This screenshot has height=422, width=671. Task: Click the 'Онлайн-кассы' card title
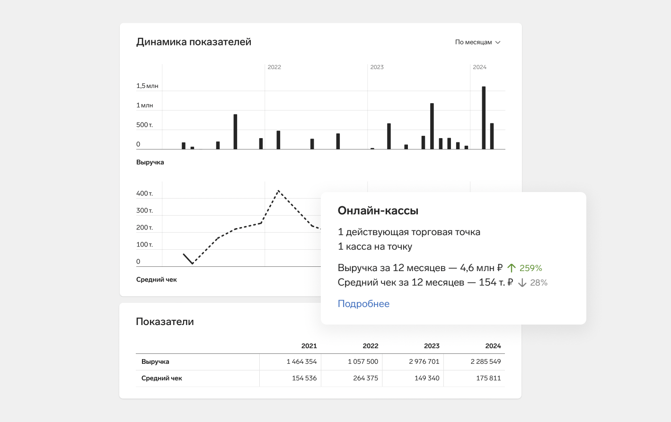click(378, 211)
